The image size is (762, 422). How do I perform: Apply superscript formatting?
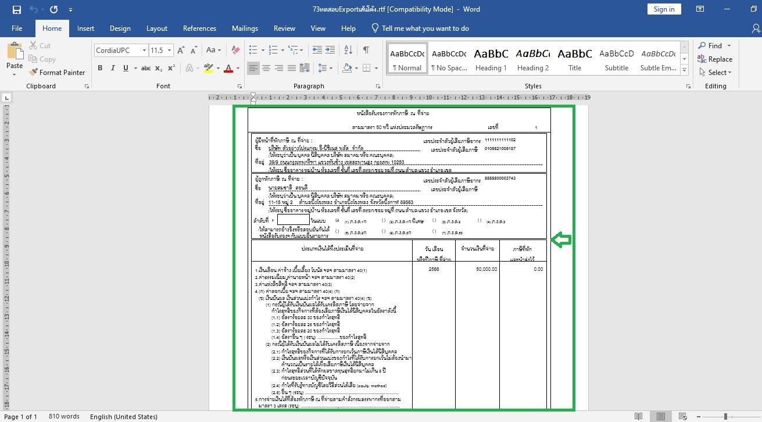171,68
